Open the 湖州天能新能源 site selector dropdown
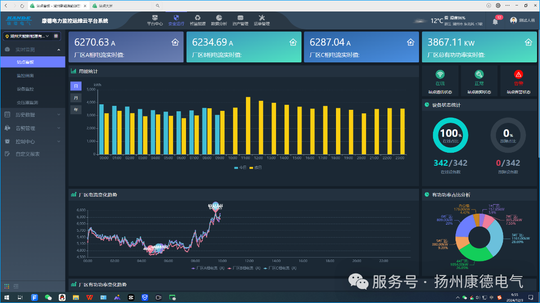 [29, 36]
